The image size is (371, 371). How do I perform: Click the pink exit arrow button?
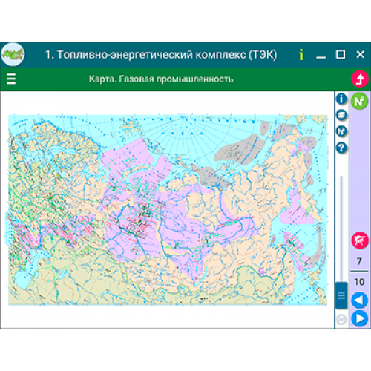(x=360, y=79)
